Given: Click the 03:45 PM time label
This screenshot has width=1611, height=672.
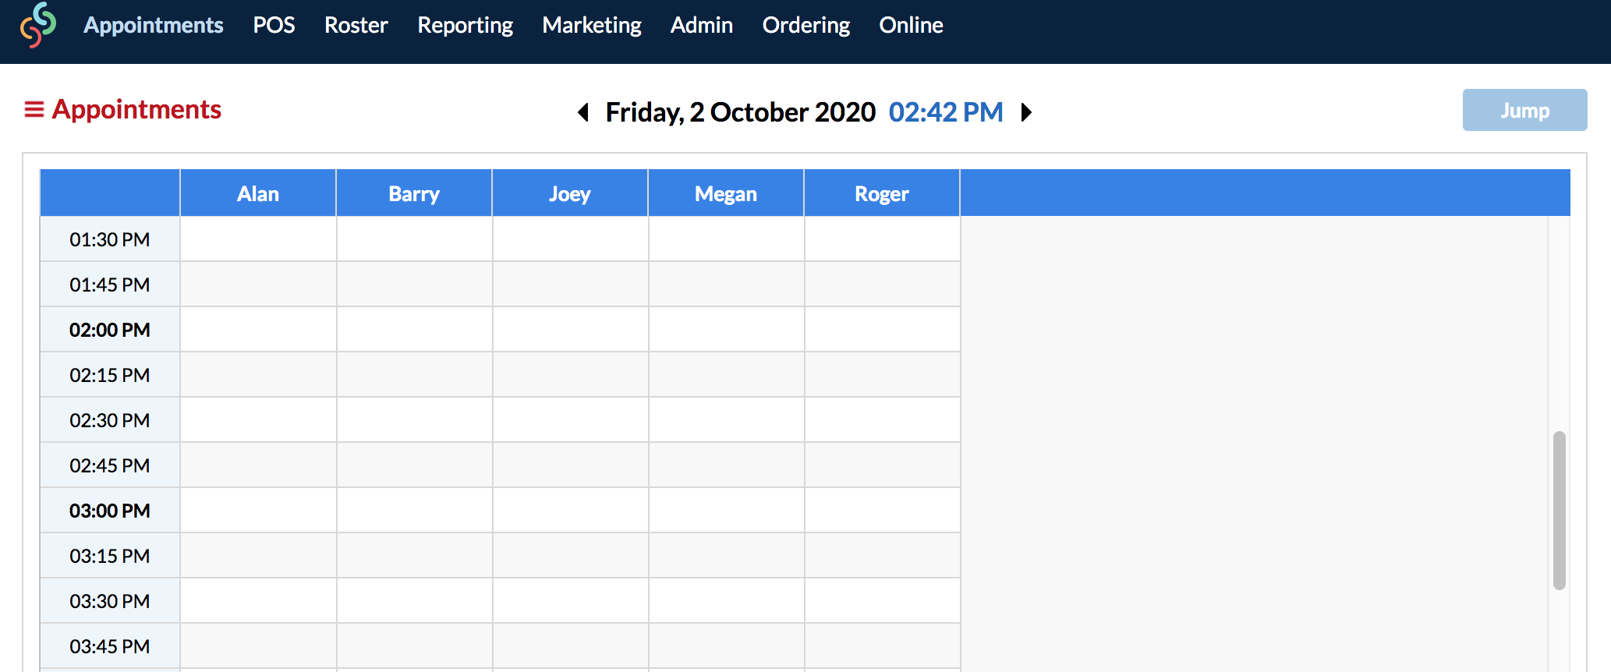Looking at the screenshot, I should point(110,646).
